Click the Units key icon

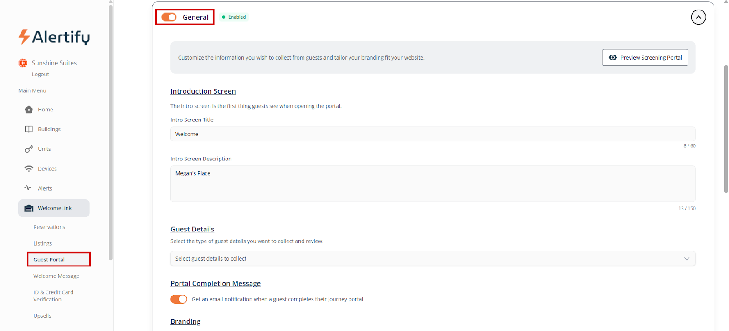[29, 149]
